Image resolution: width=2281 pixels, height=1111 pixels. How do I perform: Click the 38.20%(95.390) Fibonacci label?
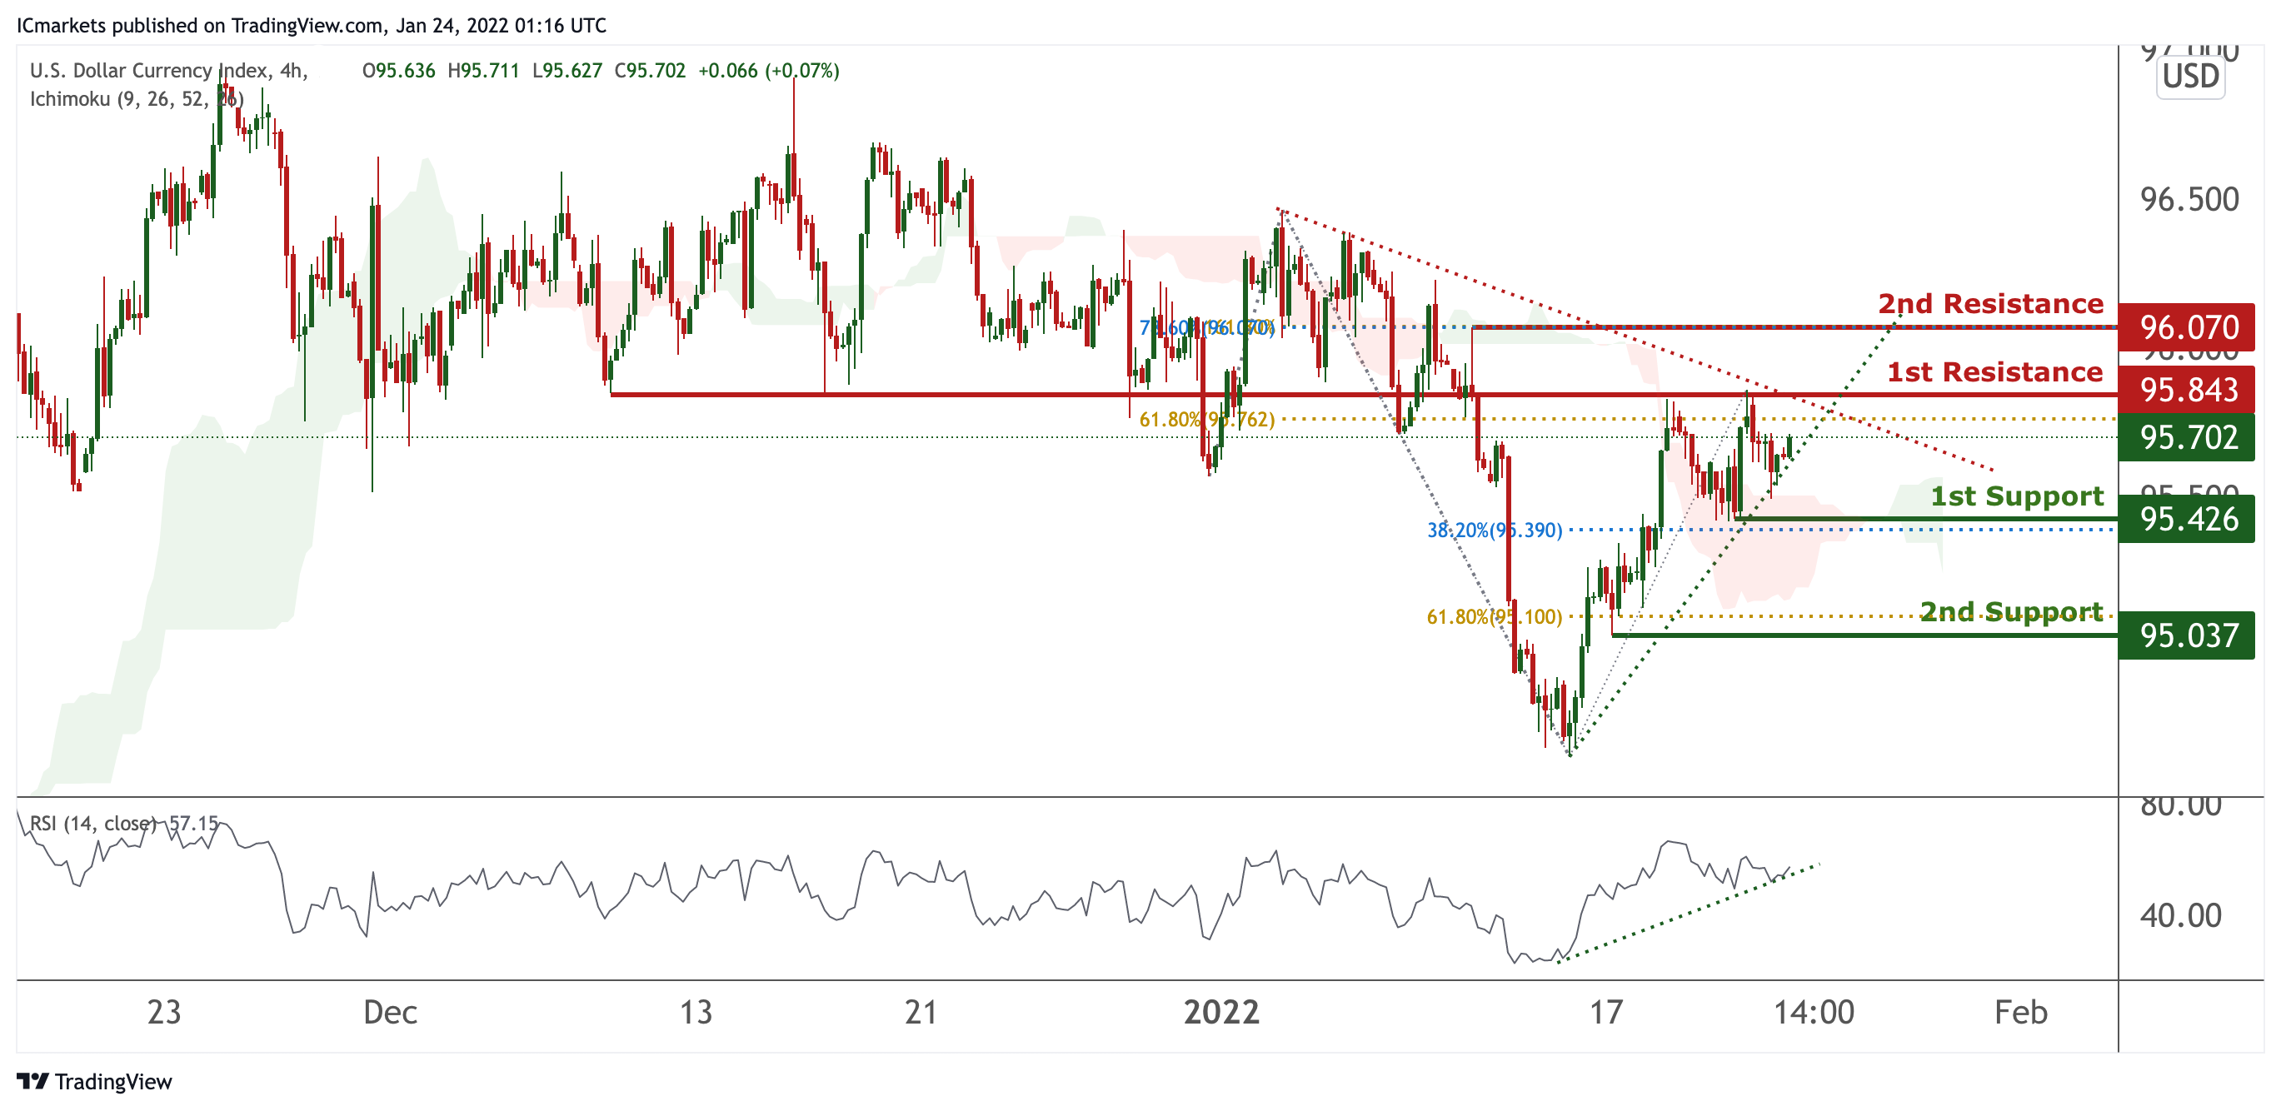pos(1494,531)
